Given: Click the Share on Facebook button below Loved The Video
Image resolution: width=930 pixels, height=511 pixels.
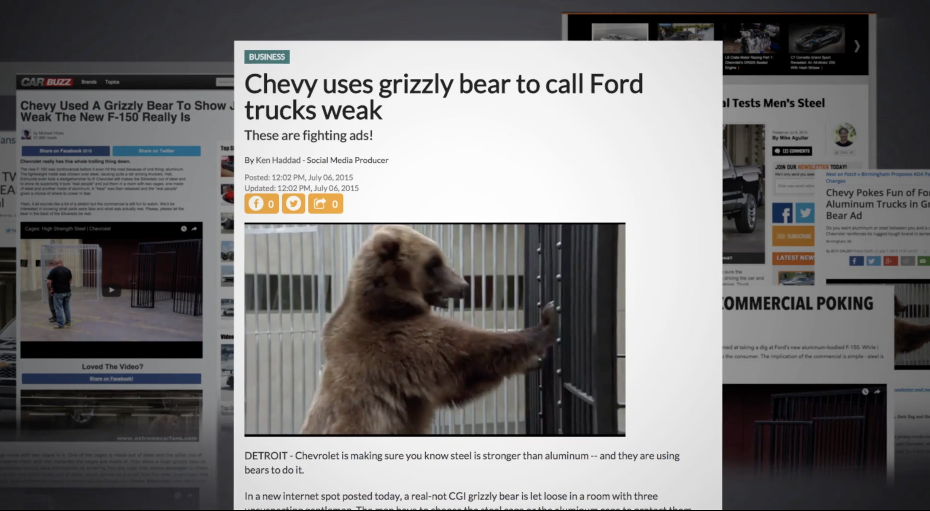Looking at the screenshot, I should click(111, 379).
